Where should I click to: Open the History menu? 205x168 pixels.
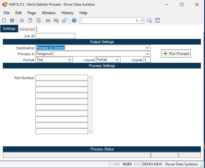[x=67, y=13]
